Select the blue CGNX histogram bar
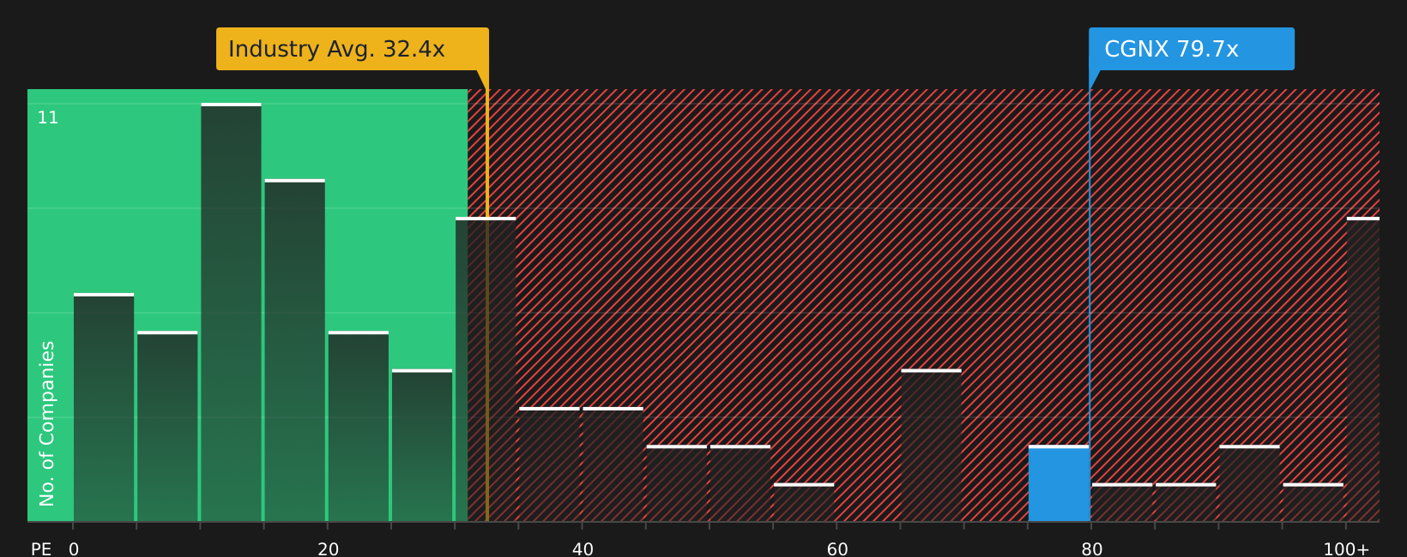This screenshot has width=1407, height=557. (x=1059, y=483)
